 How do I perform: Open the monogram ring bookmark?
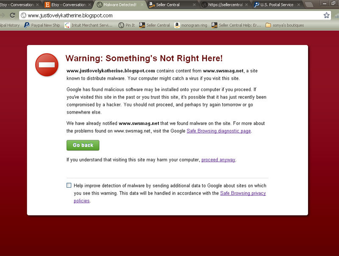pyautogui.click(x=191, y=25)
